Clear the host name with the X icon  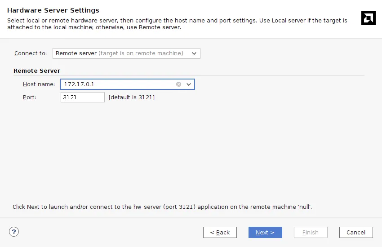point(179,84)
